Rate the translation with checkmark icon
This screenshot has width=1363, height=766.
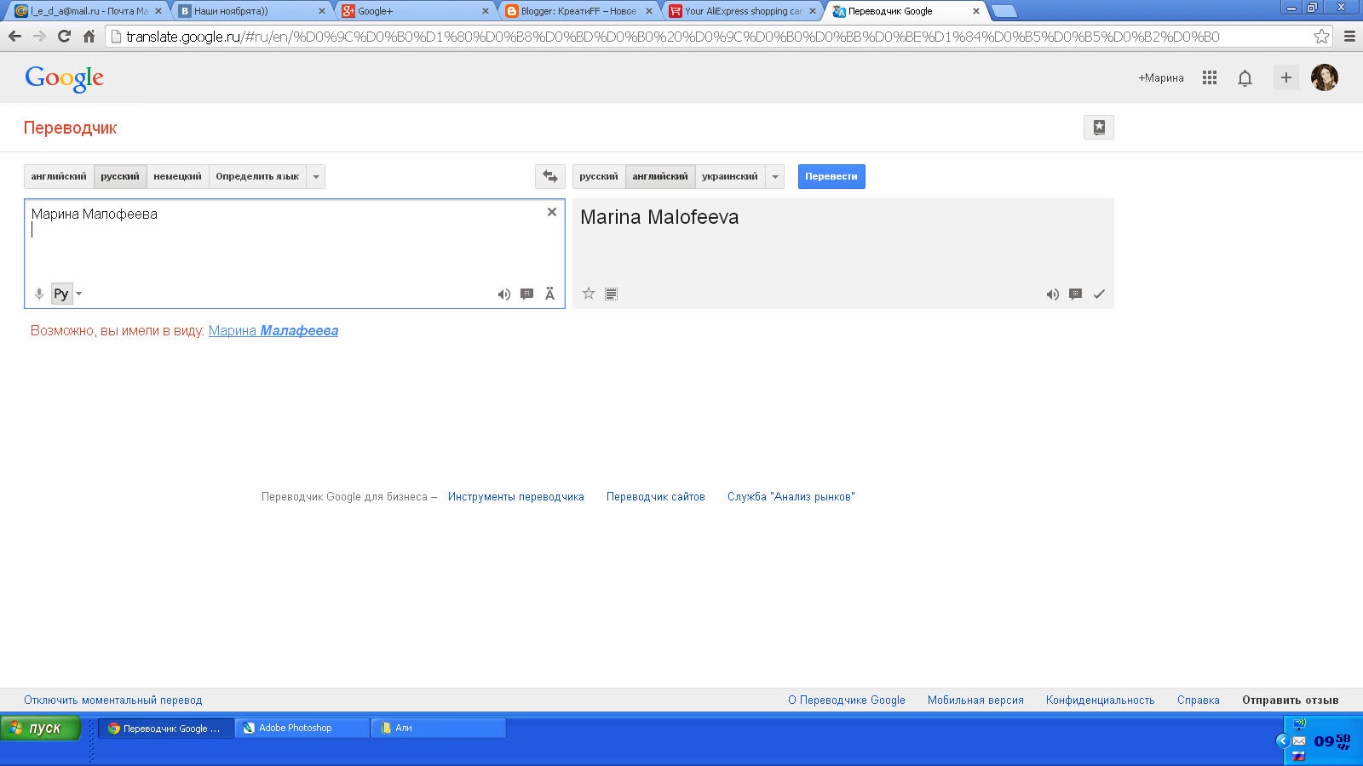[1099, 294]
